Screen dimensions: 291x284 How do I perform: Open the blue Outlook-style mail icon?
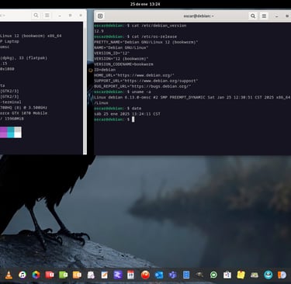(x=159, y=275)
